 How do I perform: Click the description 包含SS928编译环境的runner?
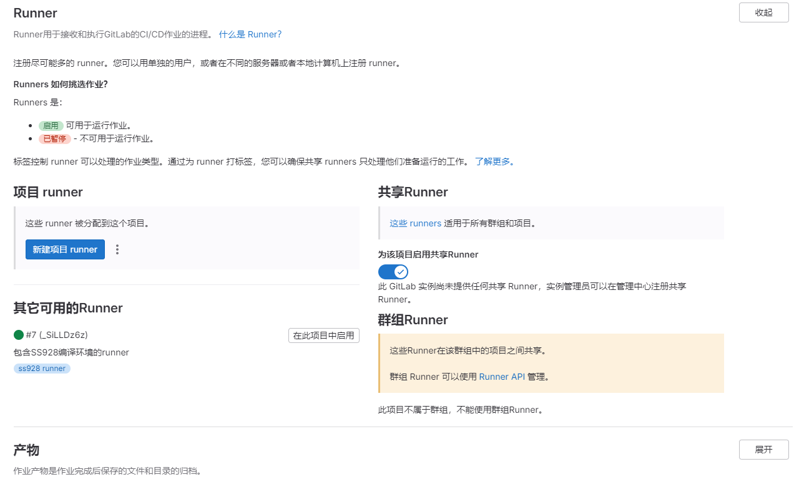click(71, 352)
